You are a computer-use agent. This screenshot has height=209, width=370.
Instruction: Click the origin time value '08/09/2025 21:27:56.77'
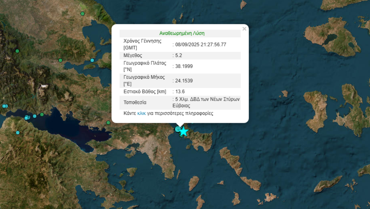coord(201,44)
